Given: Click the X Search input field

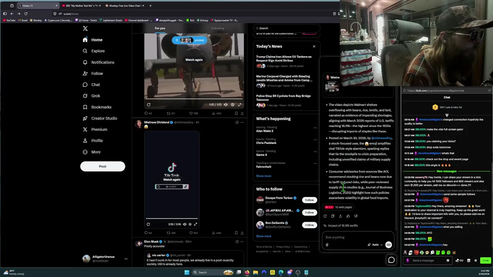Looking at the screenshot, I should click(x=286, y=28).
